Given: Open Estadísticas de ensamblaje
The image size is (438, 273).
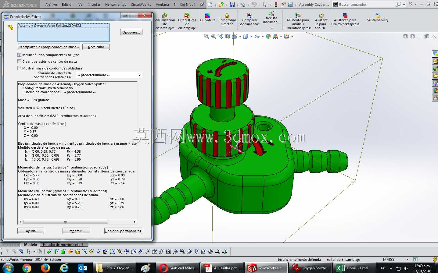Looking at the screenshot, I should click(187, 21).
